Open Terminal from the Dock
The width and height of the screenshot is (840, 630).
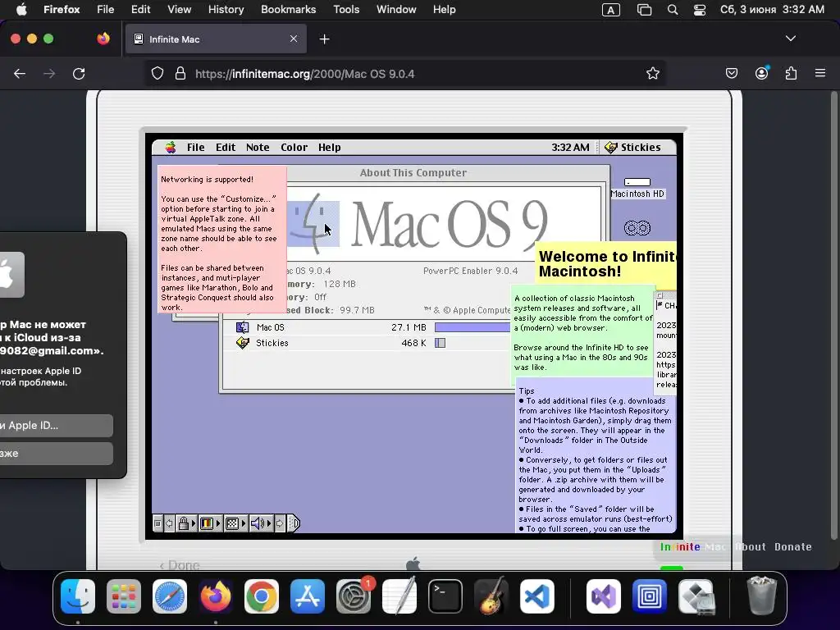pos(445,596)
